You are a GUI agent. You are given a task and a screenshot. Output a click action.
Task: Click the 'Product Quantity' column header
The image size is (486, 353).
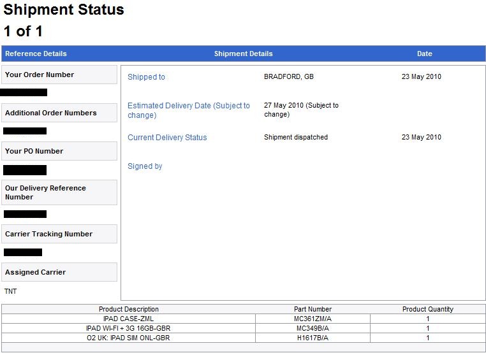tap(427, 309)
